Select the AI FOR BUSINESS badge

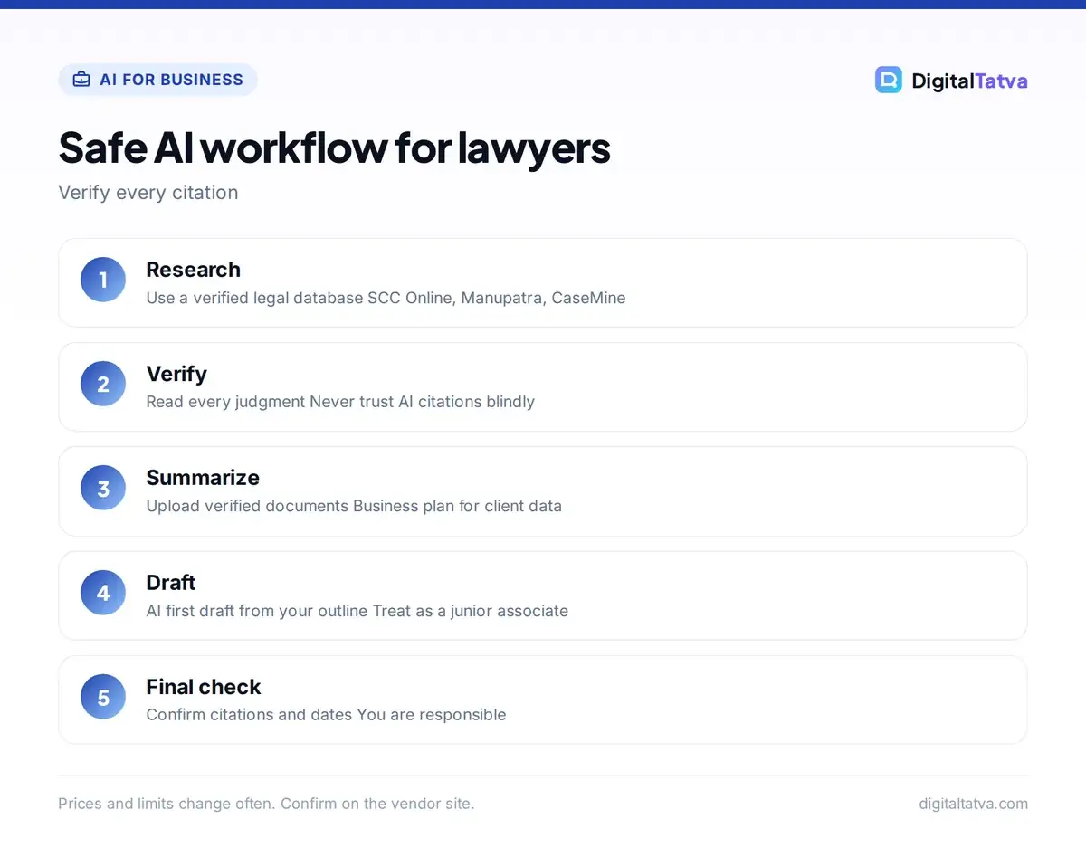click(157, 80)
